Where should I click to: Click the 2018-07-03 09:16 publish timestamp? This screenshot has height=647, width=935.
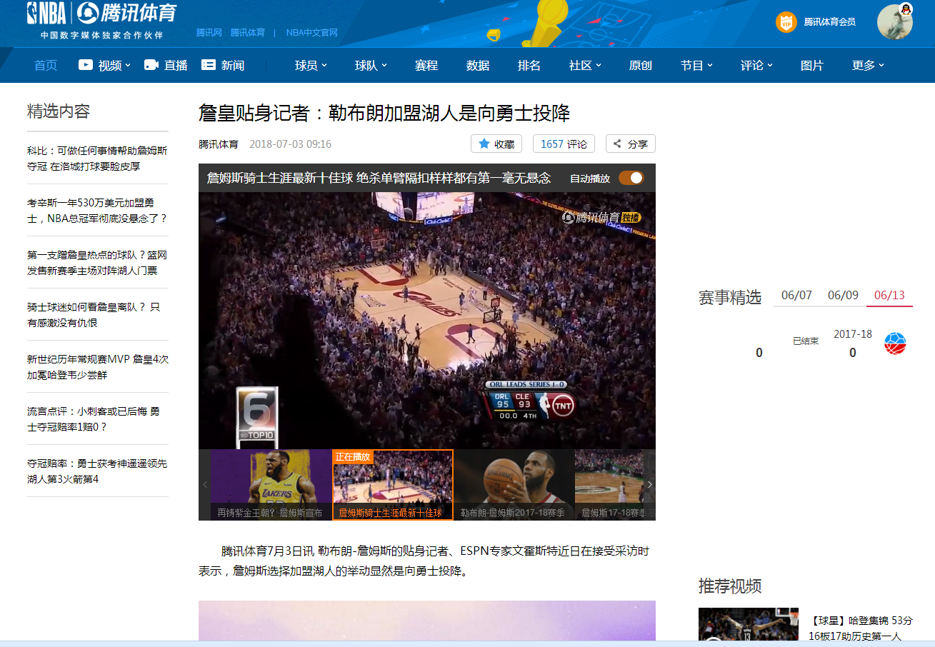click(x=290, y=144)
